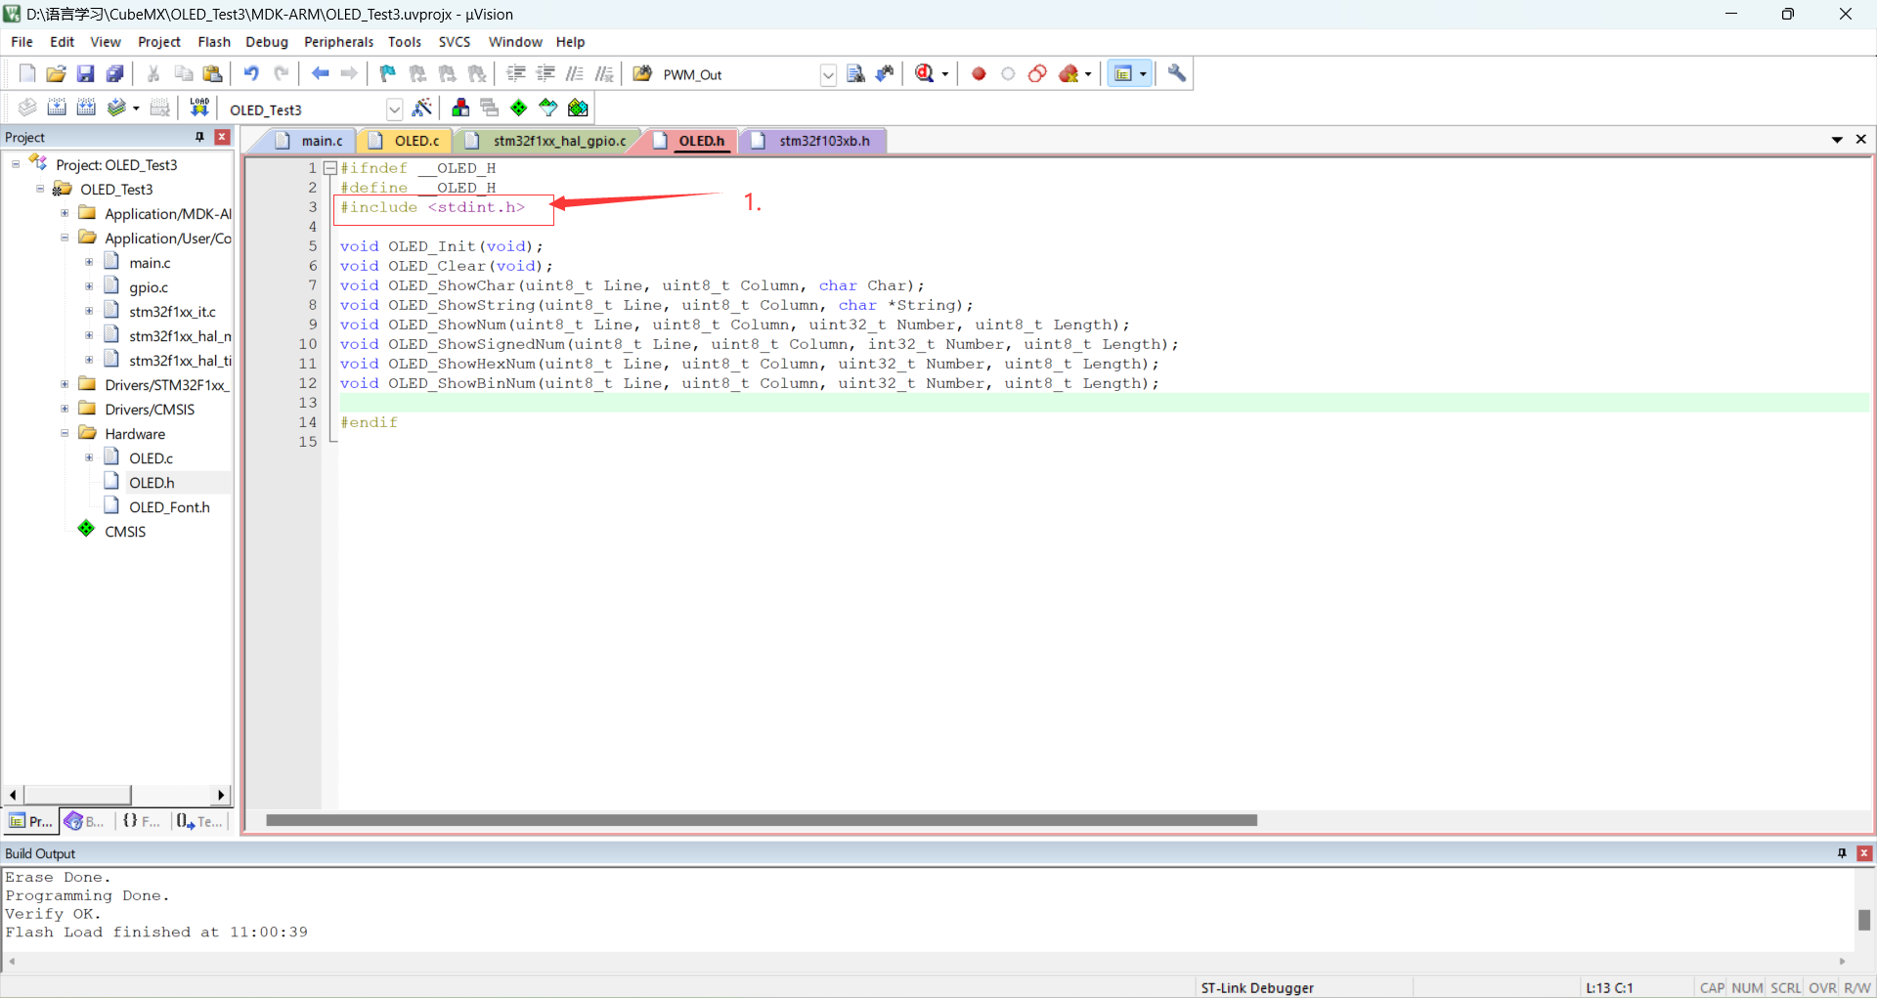Open Manage Project Items icon

(460, 108)
